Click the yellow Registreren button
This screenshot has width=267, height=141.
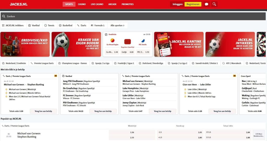coord(193,4)
